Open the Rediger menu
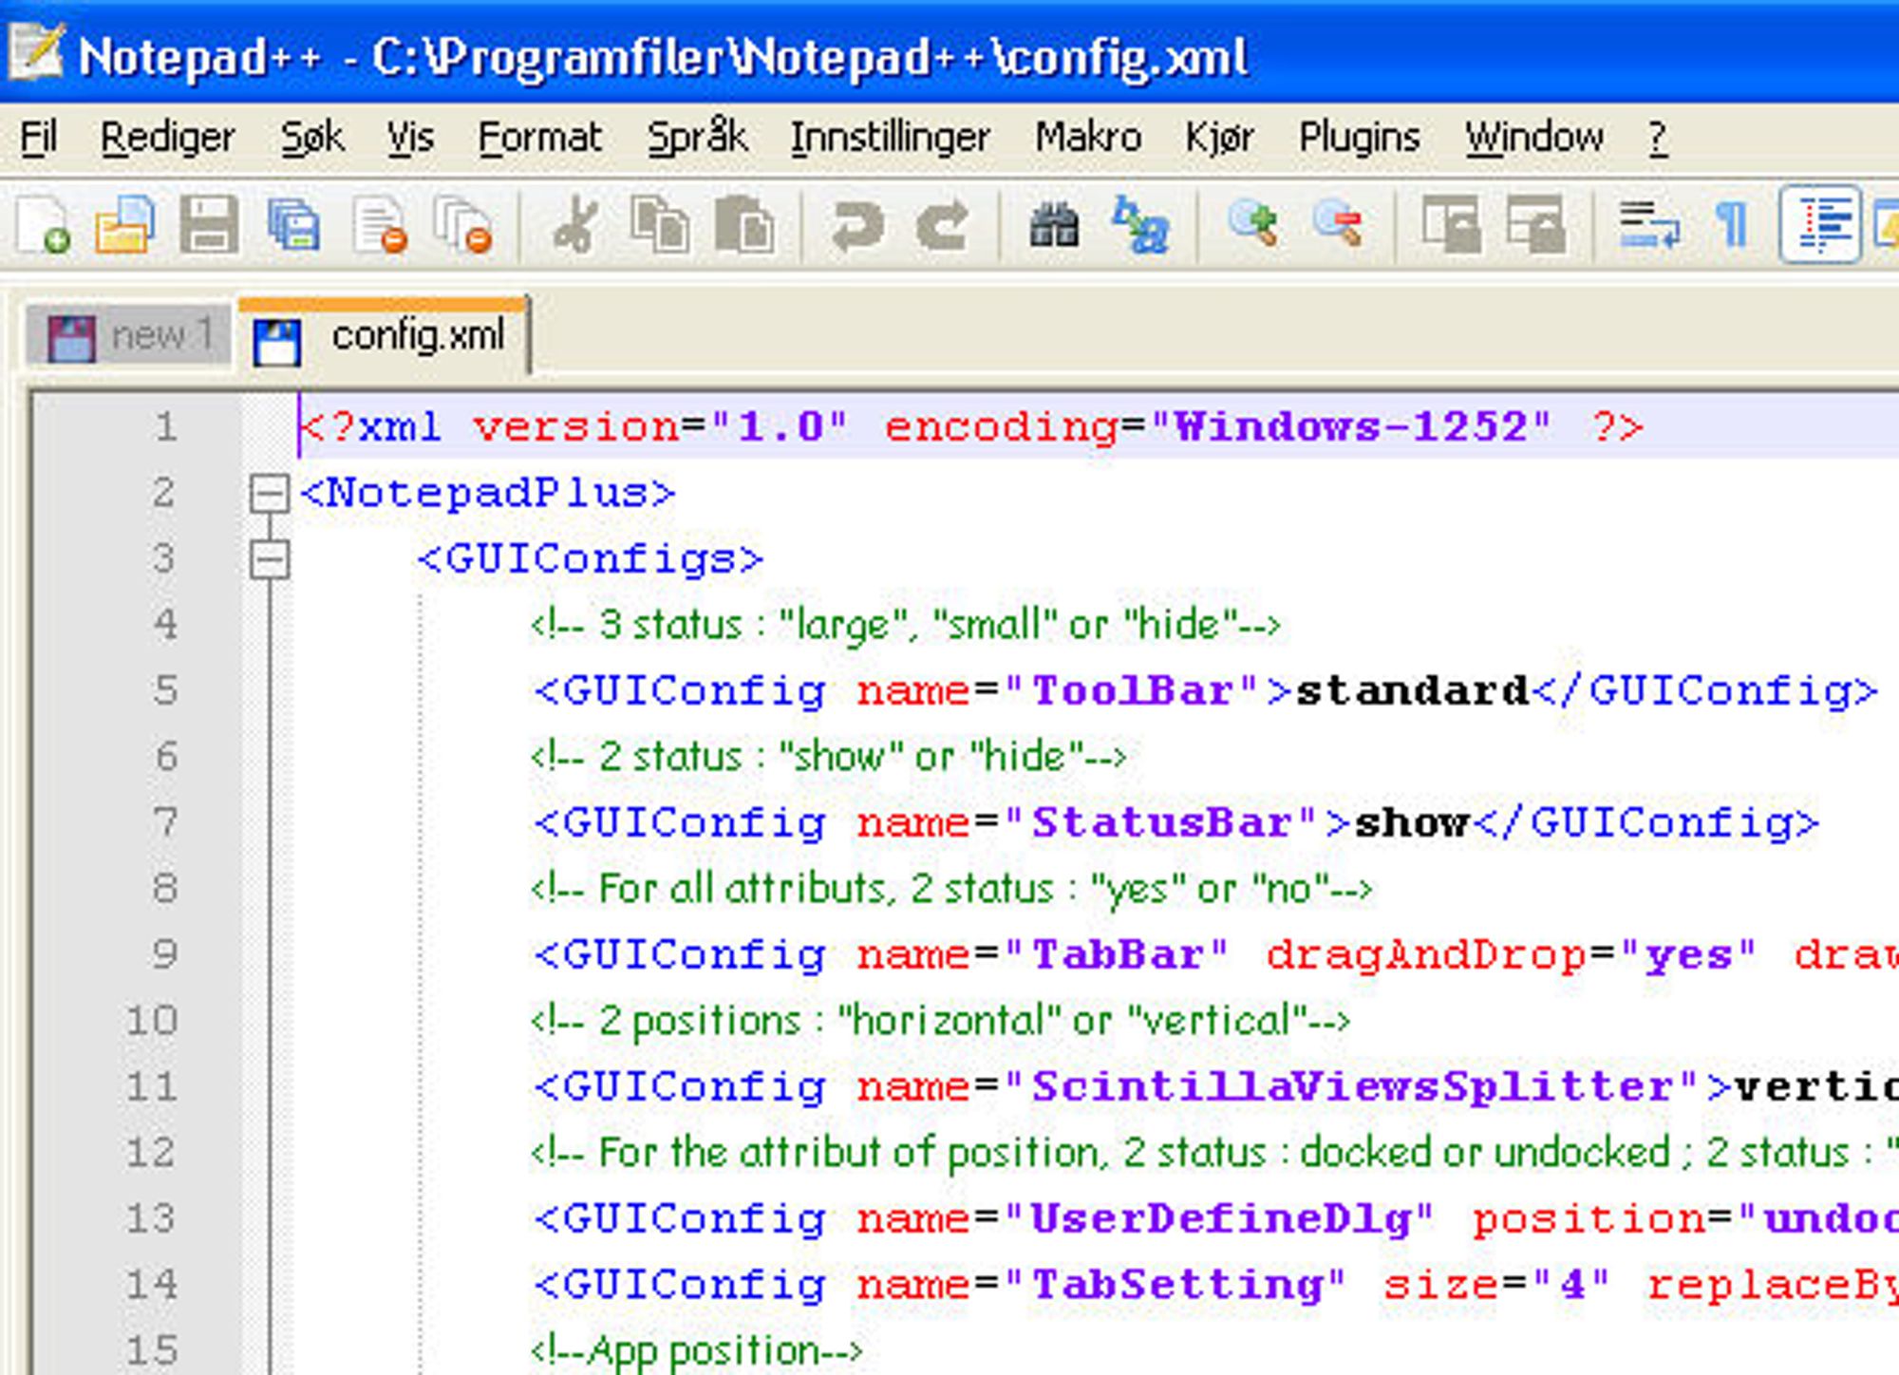 coord(167,139)
